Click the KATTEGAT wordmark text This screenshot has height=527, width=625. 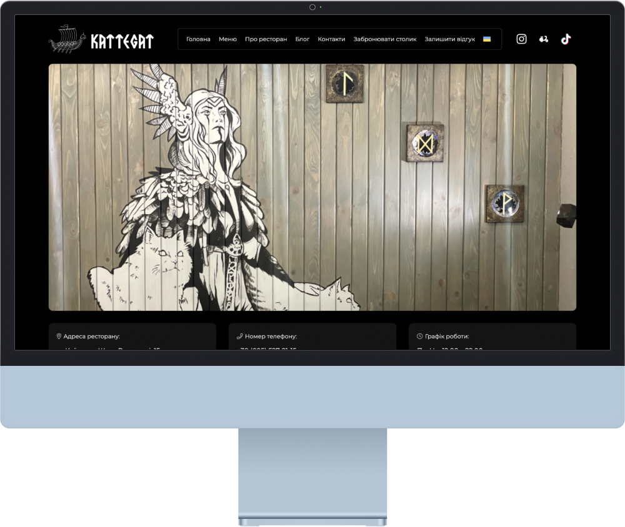tap(122, 41)
